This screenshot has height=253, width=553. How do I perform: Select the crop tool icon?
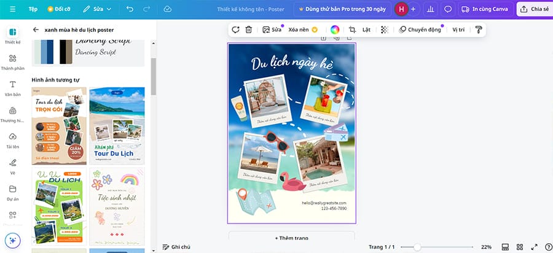coord(352,30)
